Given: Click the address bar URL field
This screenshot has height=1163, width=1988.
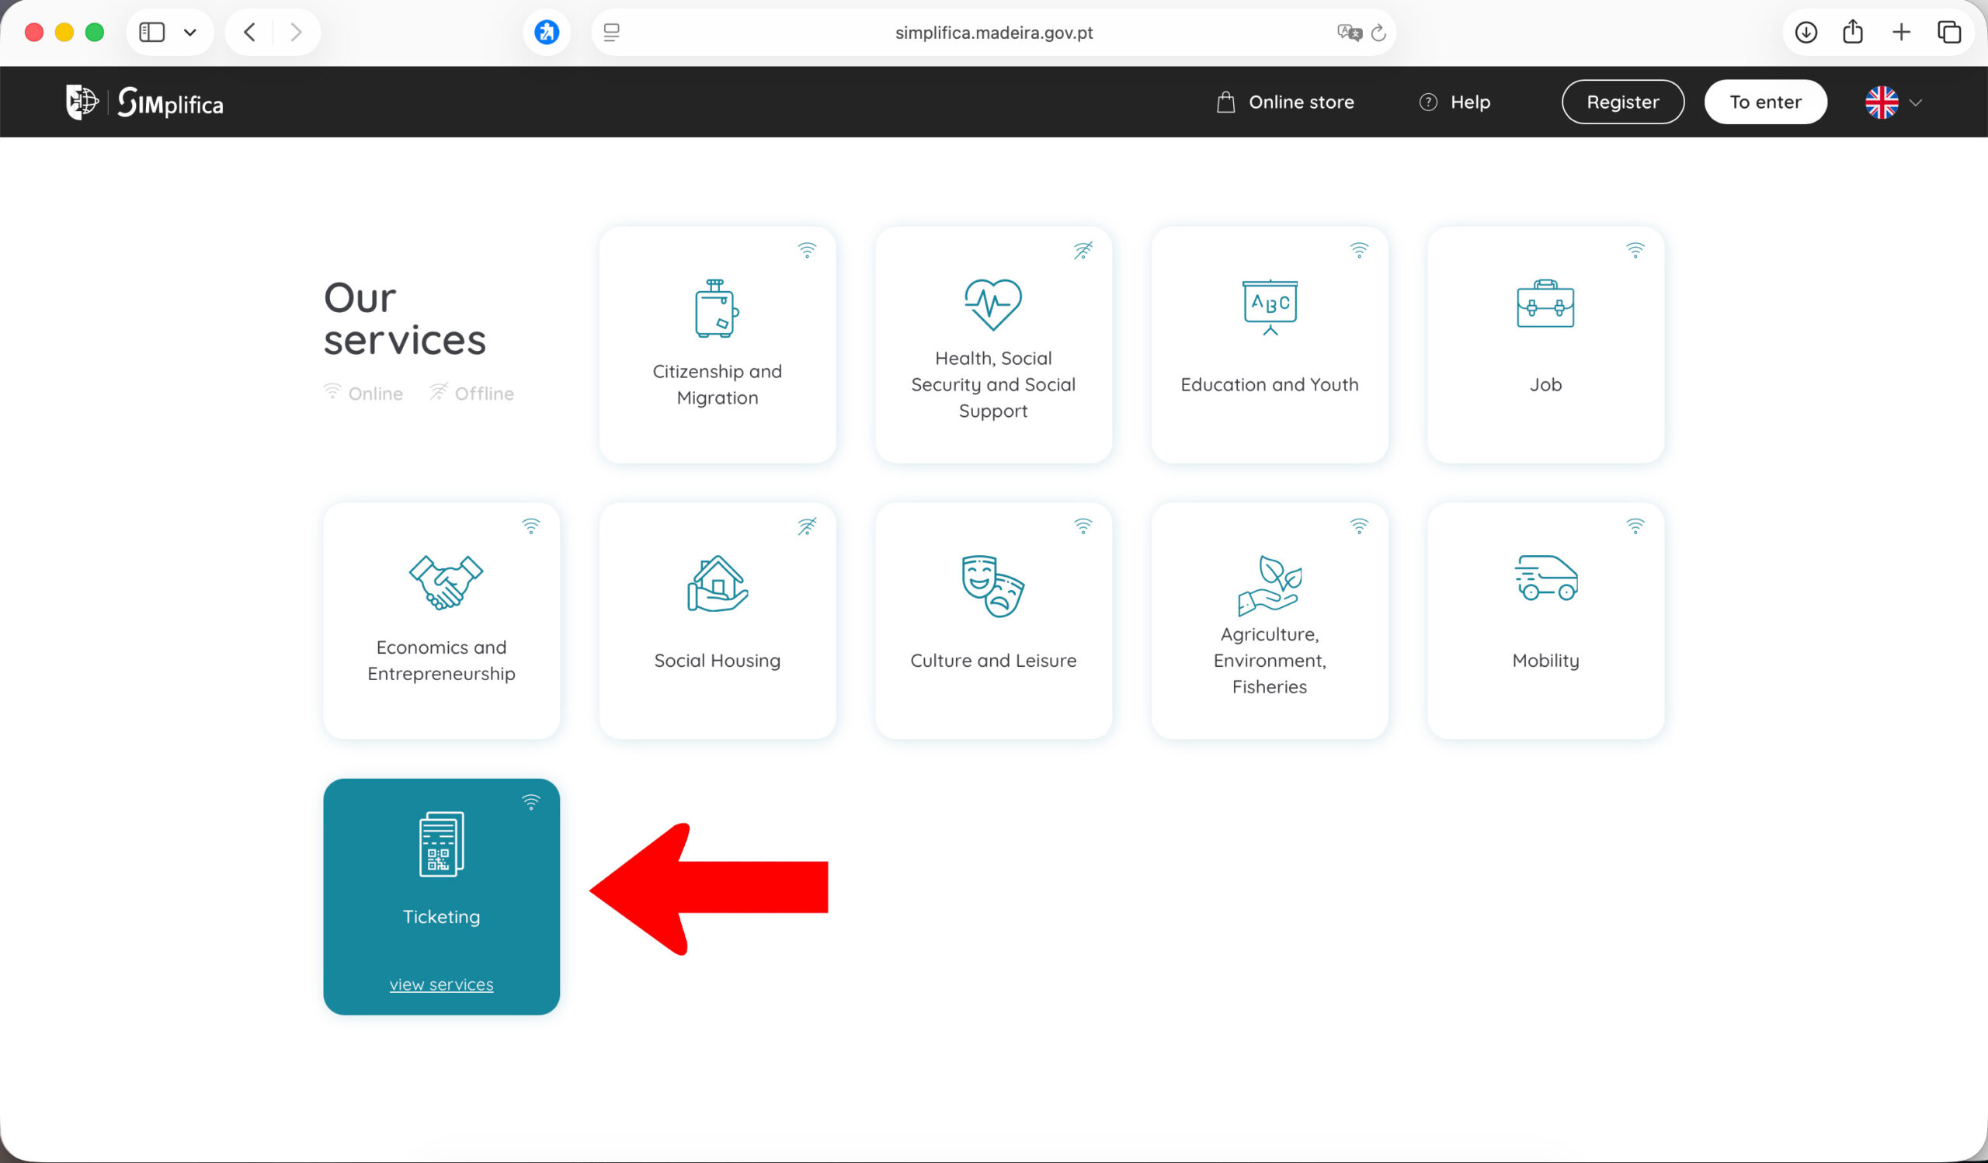Looking at the screenshot, I should [993, 33].
